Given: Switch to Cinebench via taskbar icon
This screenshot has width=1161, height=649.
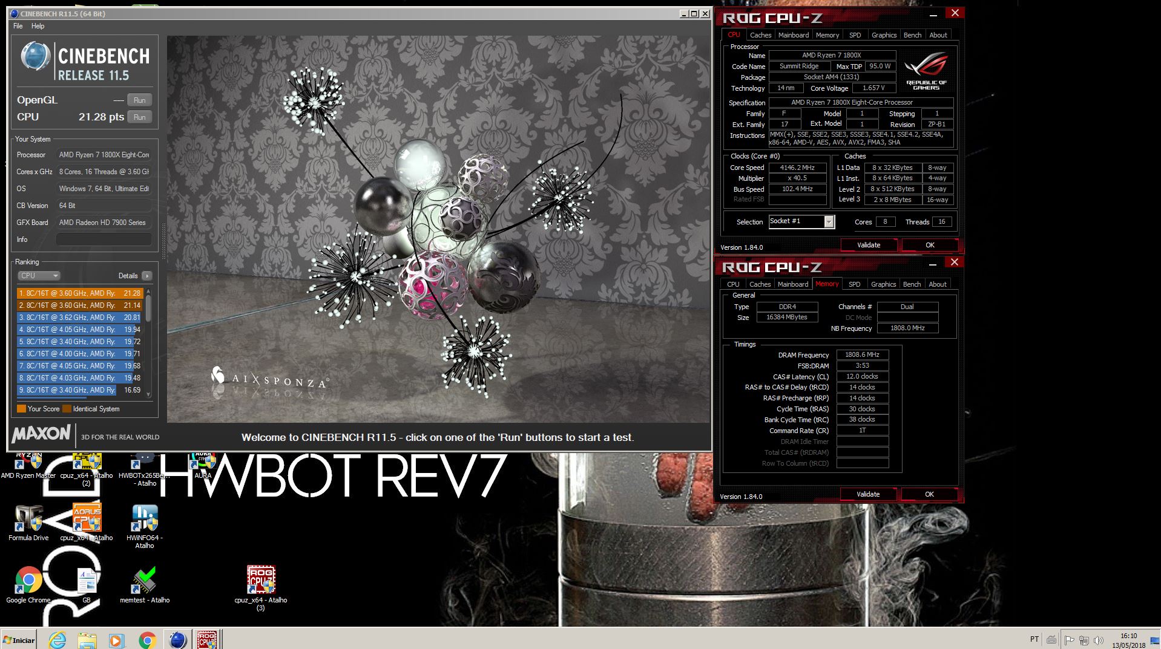Looking at the screenshot, I should pyautogui.click(x=177, y=639).
